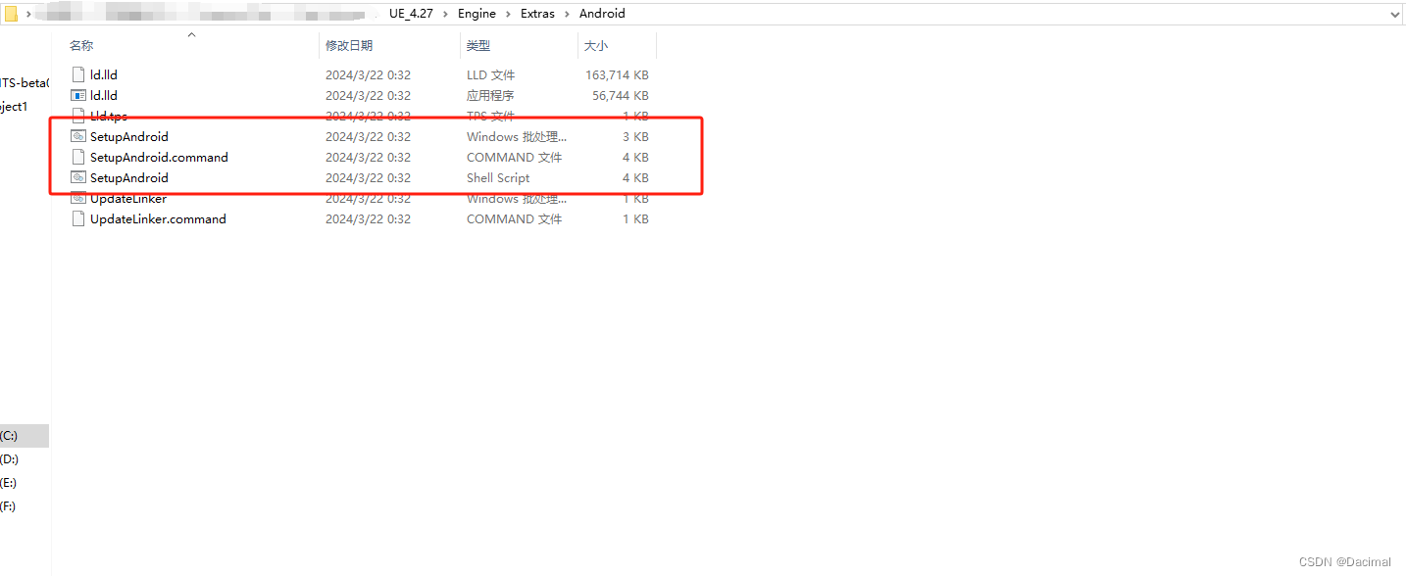Navigate to UE_4.27 breadcrumb segment
Viewport: 1406px width, 576px height.
click(x=411, y=14)
